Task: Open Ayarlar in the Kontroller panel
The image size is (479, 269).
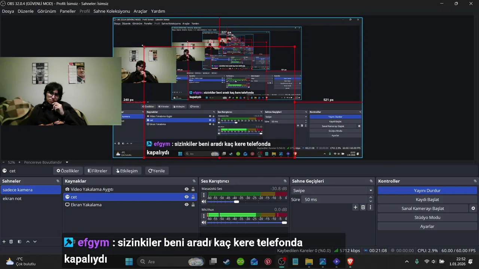Action: pos(427,226)
